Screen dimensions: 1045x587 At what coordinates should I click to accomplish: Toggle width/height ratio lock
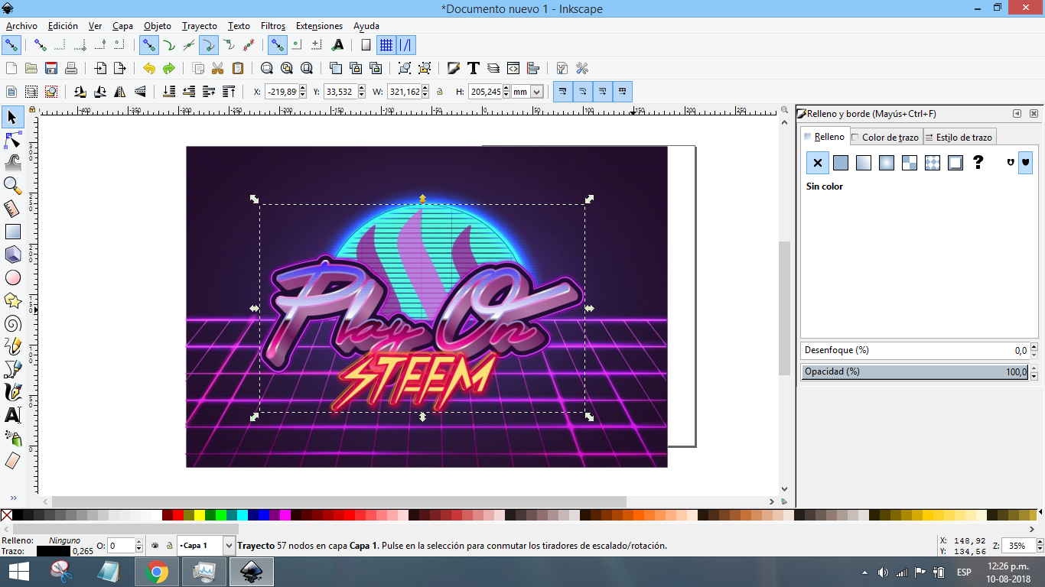[439, 92]
